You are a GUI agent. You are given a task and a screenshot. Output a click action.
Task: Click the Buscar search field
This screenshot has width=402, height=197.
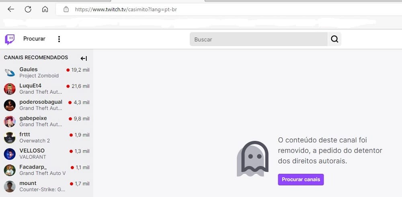[258, 39]
